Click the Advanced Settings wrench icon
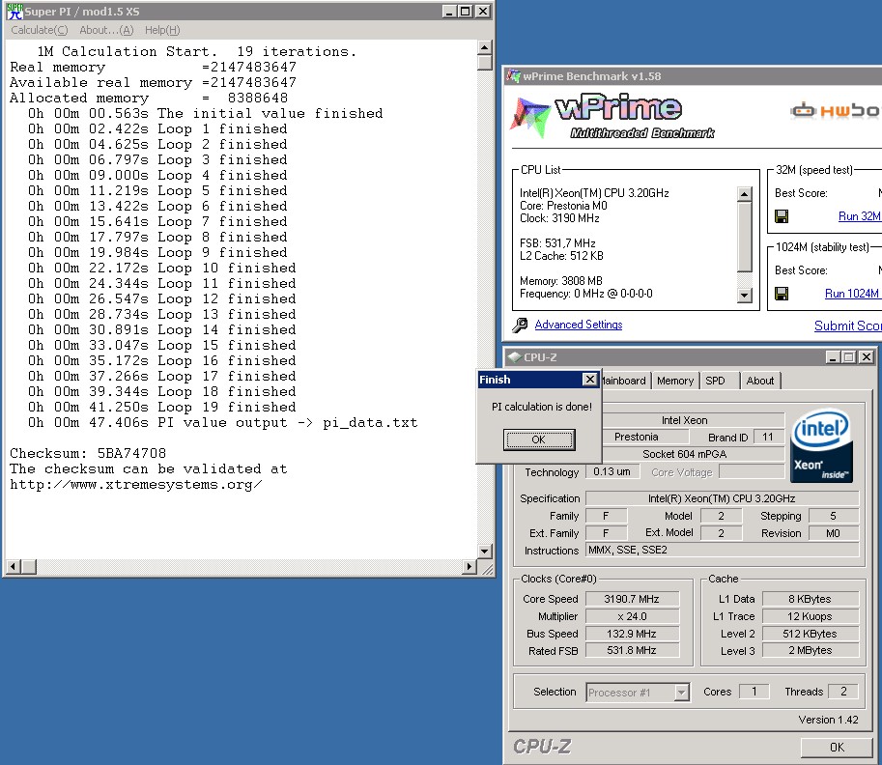Viewport: 882px width, 765px height. (521, 325)
